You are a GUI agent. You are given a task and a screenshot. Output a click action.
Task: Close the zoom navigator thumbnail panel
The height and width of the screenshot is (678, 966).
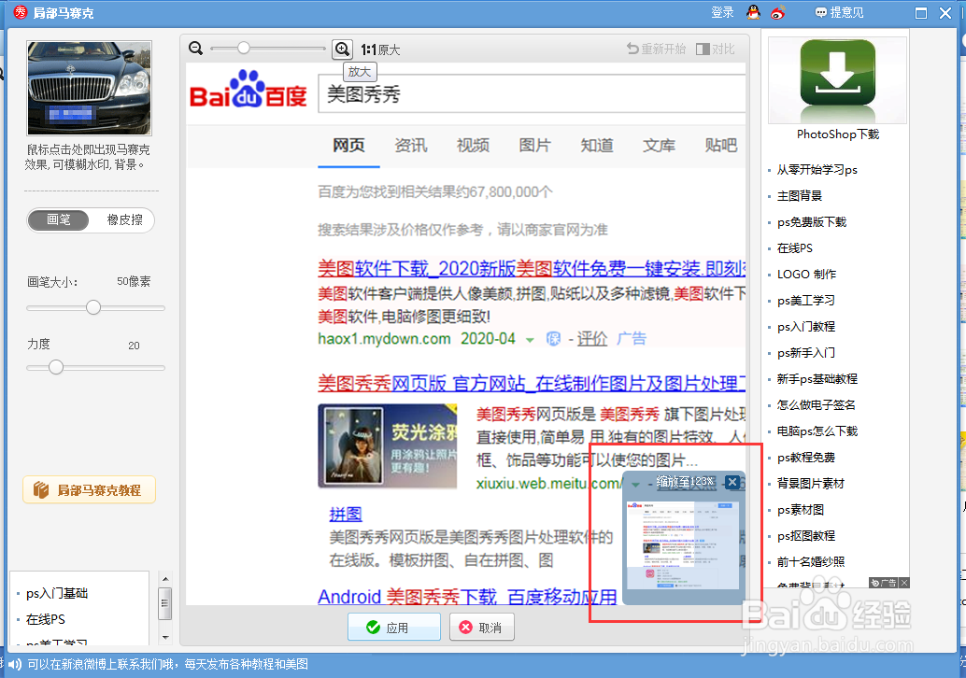tap(732, 482)
